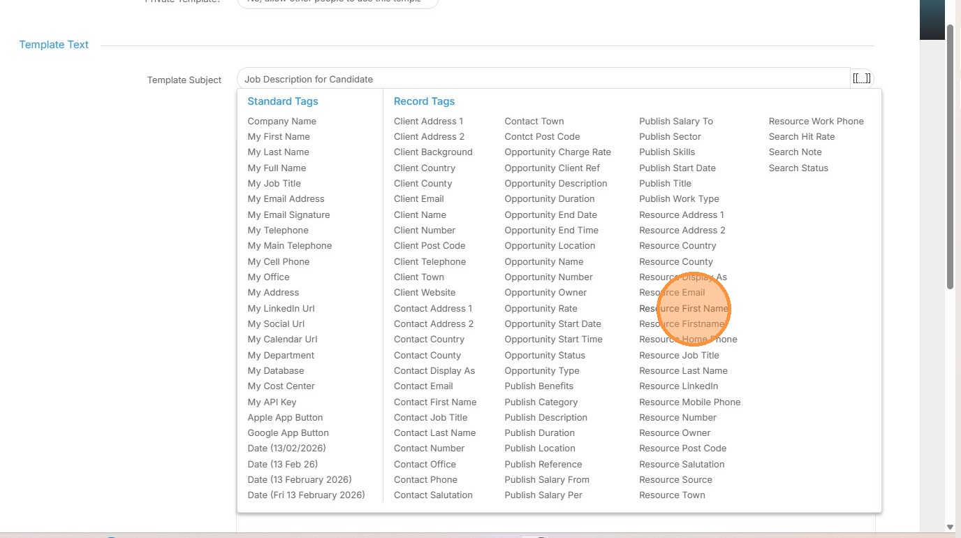Insert the Client Address 1 tag

click(429, 121)
